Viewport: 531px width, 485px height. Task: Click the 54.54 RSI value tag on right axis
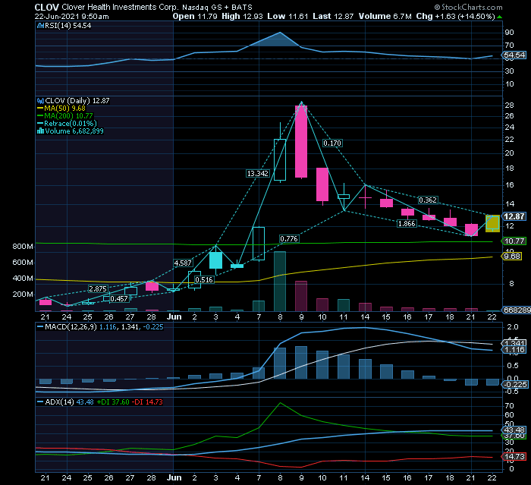coord(514,55)
